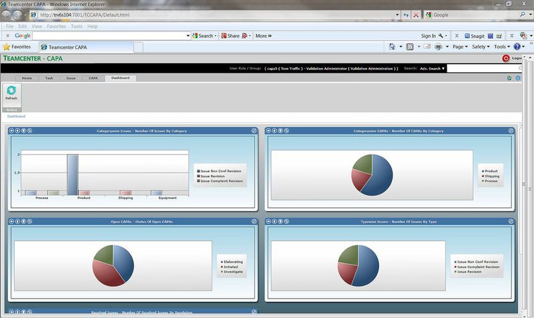Maximize the Open CAPAs panel
The image size is (534, 318).
pos(254,221)
